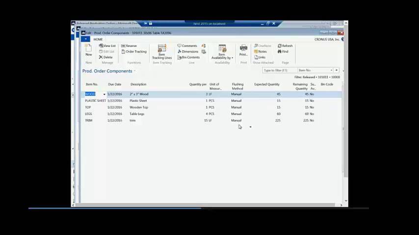The image size is (419, 235).
Task: Click the Table Legs description cell
Action: point(137,114)
